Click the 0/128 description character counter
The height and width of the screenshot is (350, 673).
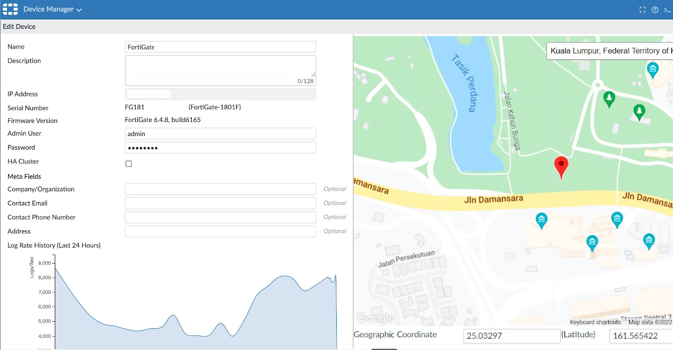(x=306, y=81)
